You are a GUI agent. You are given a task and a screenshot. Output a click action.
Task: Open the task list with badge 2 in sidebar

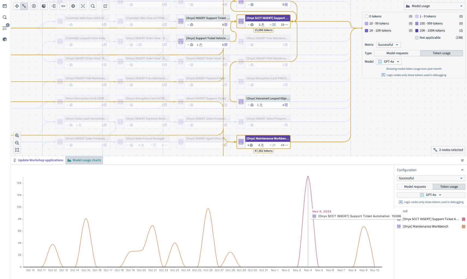coord(5,28)
